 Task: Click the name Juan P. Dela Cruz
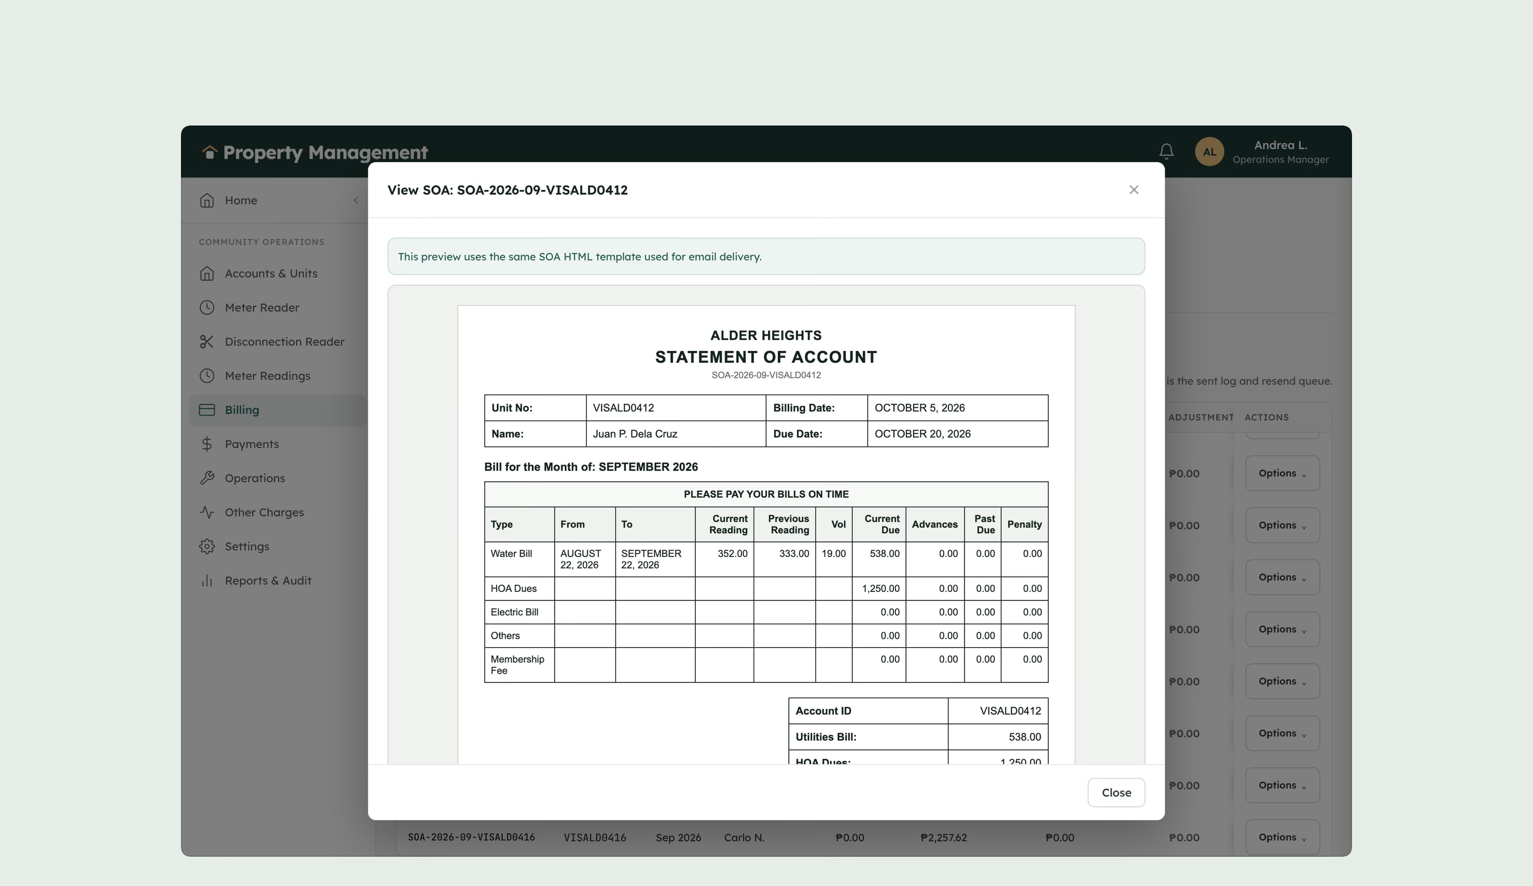[634, 433]
